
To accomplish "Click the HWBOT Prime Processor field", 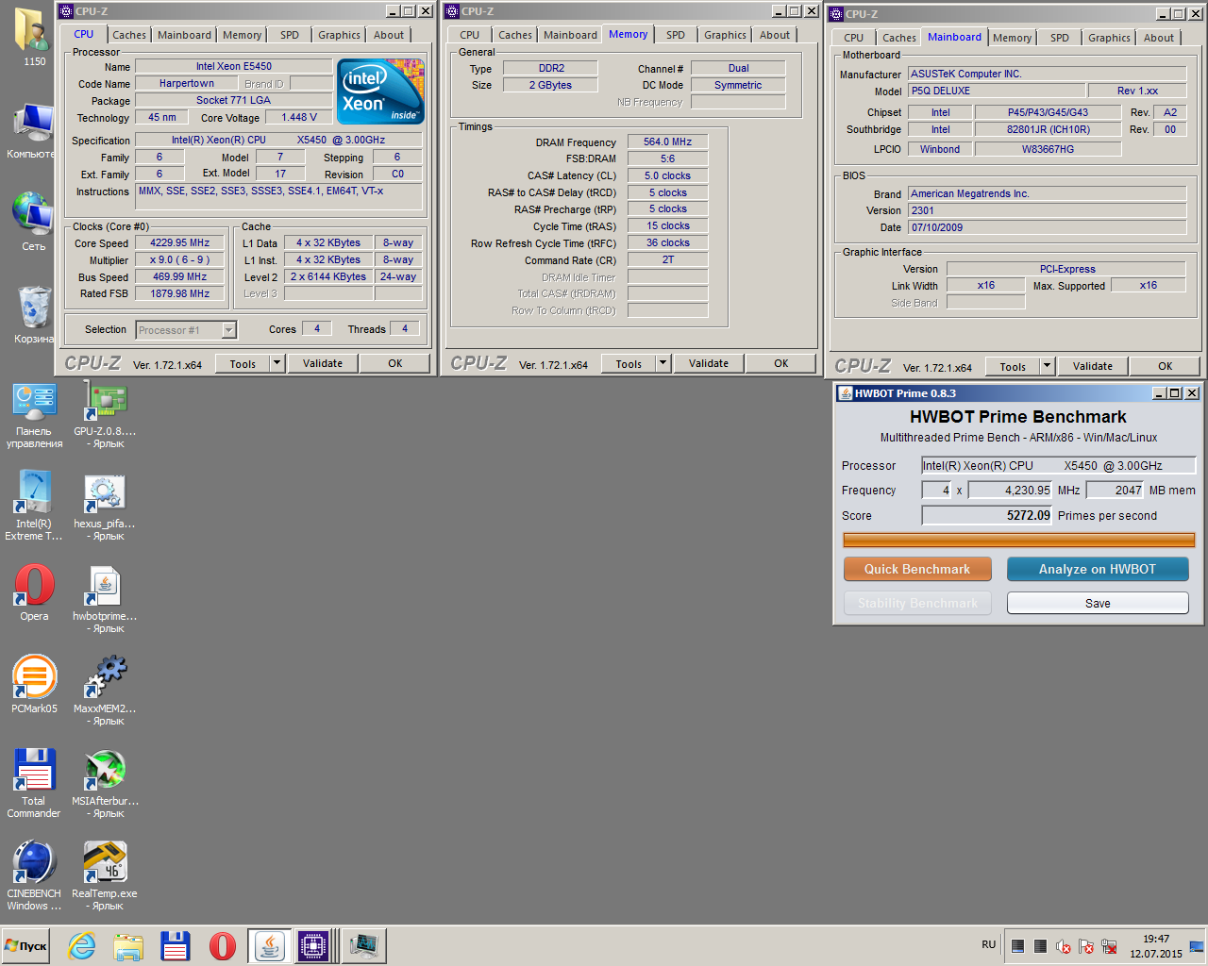I will (x=1059, y=465).
